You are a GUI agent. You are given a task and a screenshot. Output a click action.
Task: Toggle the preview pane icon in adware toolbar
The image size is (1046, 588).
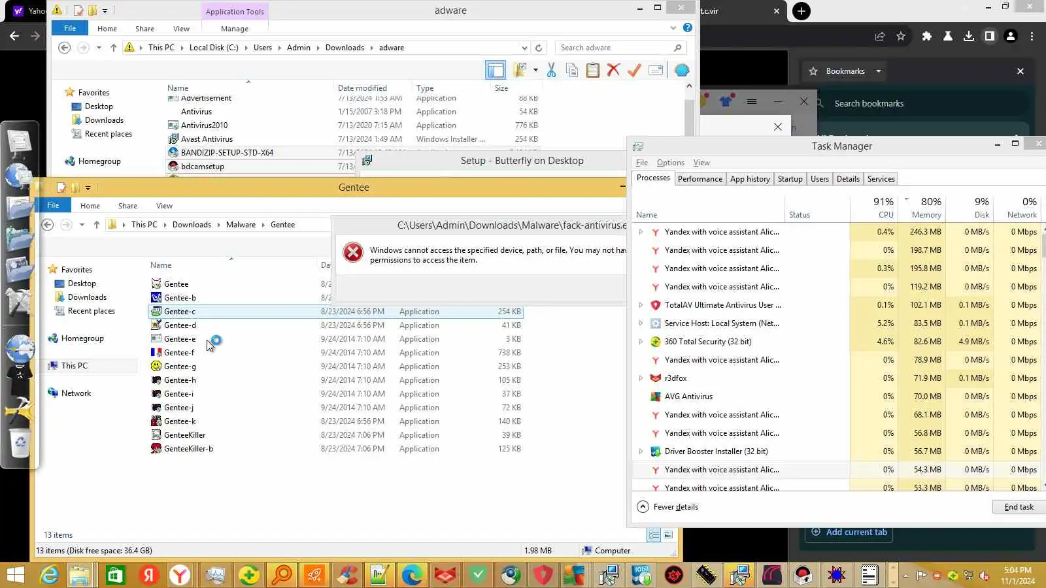[496, 71]
